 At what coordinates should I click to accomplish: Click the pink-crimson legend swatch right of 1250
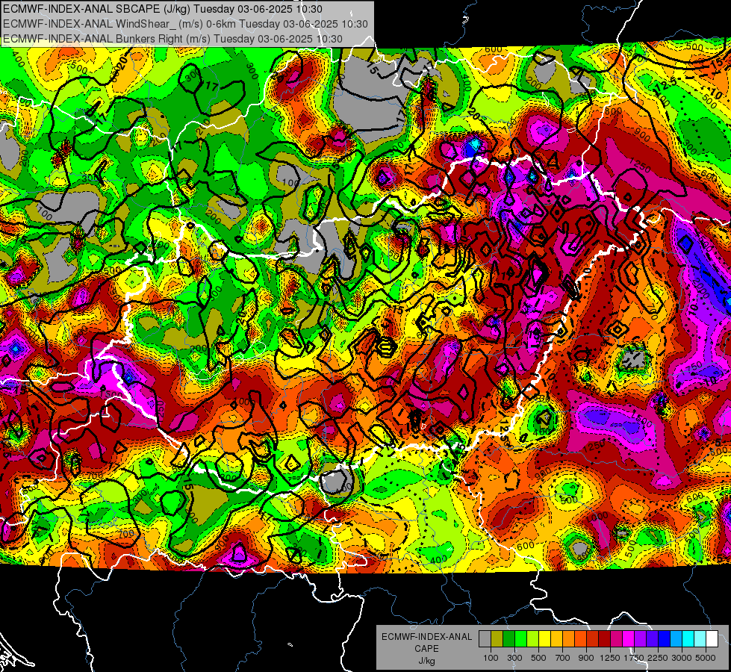click(616, 638)
